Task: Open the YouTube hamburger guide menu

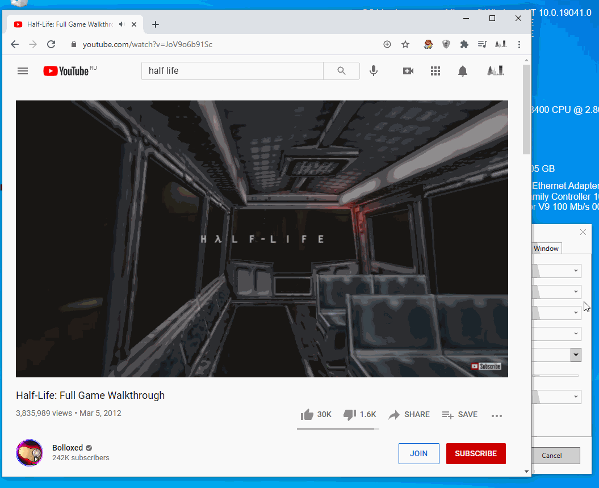Action: 23,71
